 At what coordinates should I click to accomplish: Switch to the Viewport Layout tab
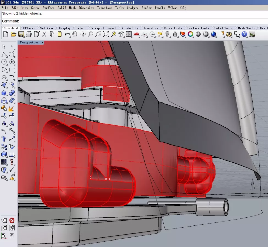(104, 28)
